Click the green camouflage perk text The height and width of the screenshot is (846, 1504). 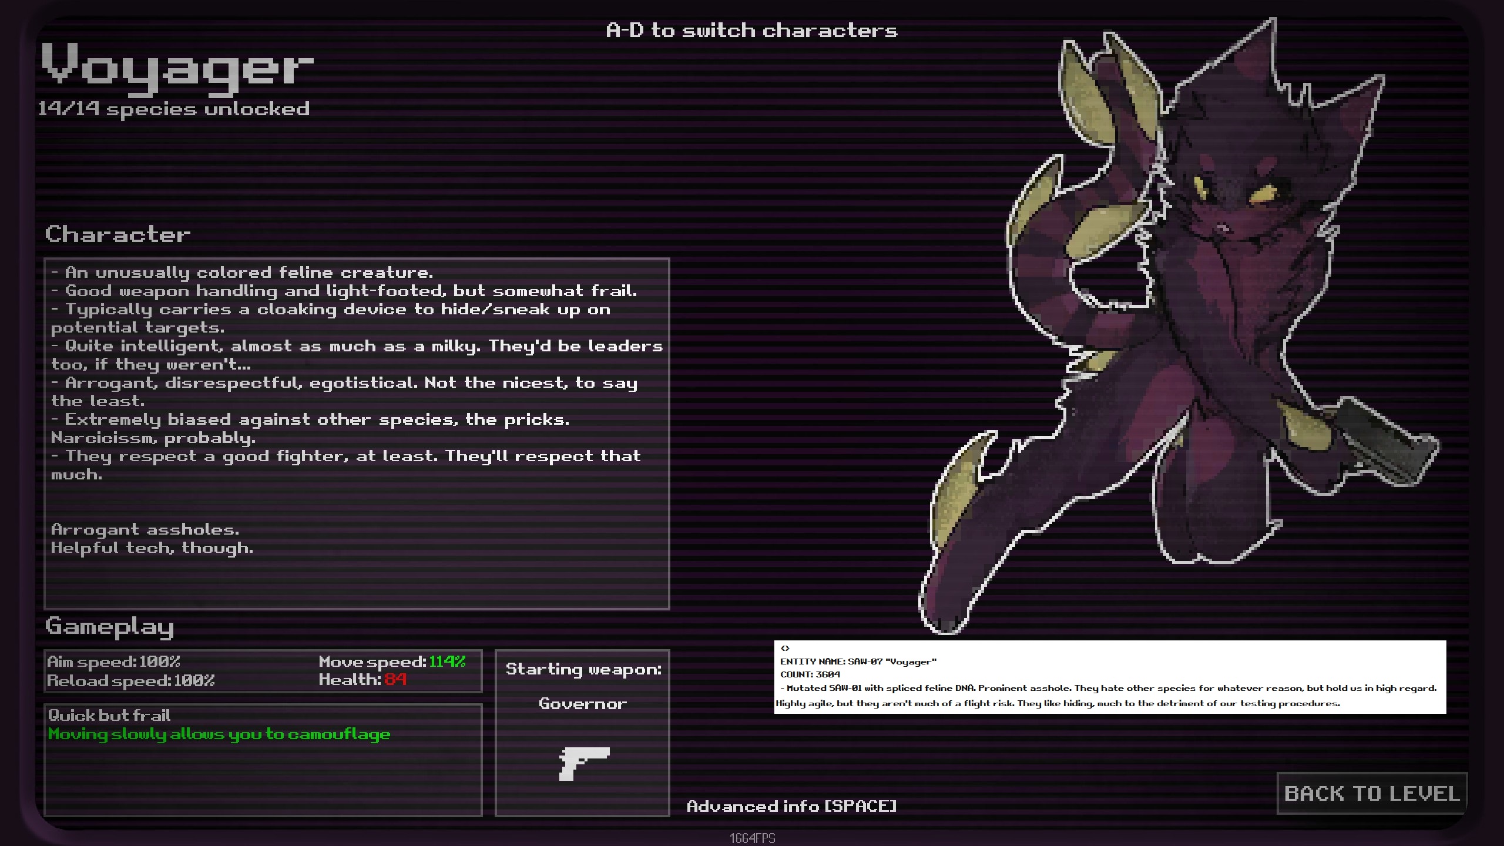(219, 734)
